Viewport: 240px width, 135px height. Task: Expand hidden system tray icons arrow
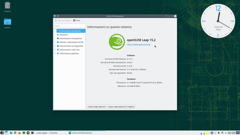pyautogui.click(x=226, y=133)
